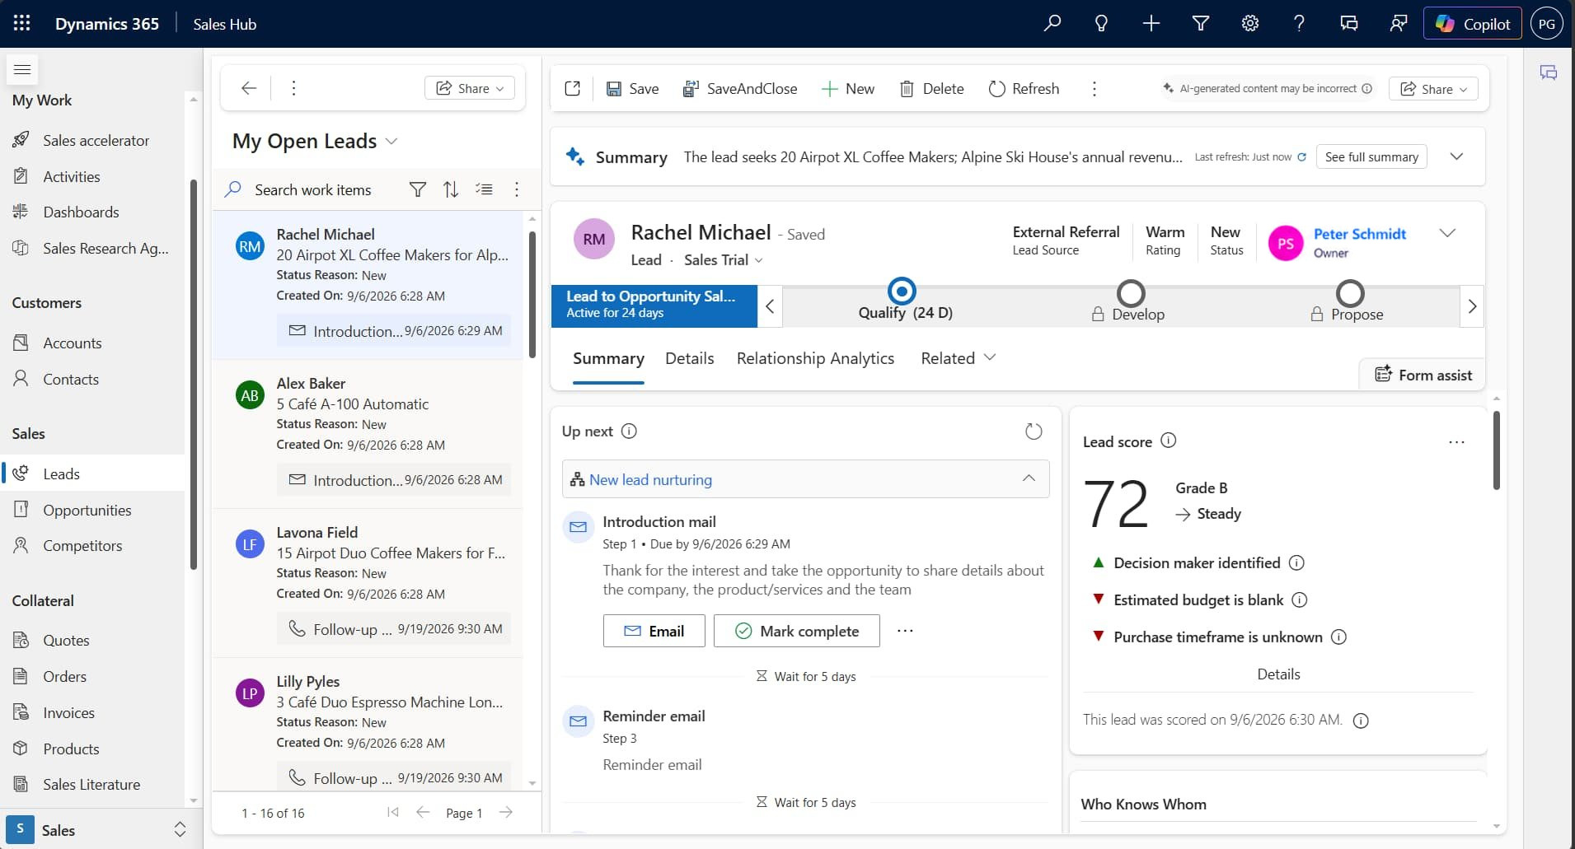Click the plus quick create icon
The width and height of the screenshot is (1575, 849).
click(x=1151, y=23)
